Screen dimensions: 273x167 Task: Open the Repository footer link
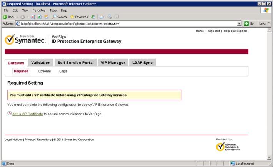tap(44, 139)
